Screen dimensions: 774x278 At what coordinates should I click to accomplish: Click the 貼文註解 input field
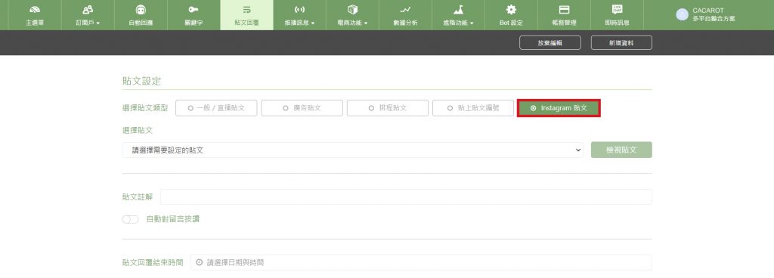click(406, 196)
